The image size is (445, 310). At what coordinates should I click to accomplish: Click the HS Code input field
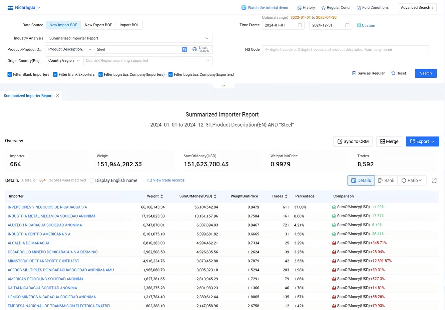345,50
